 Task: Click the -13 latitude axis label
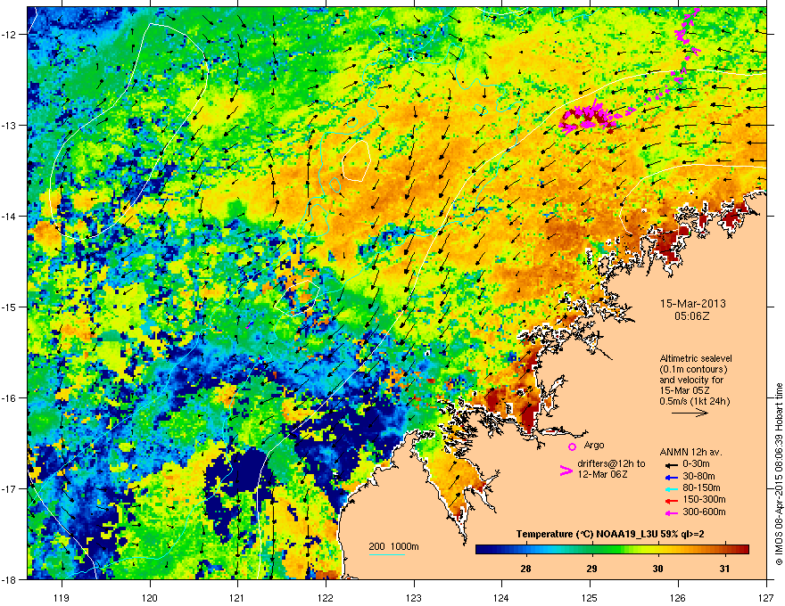coord(9,125)
